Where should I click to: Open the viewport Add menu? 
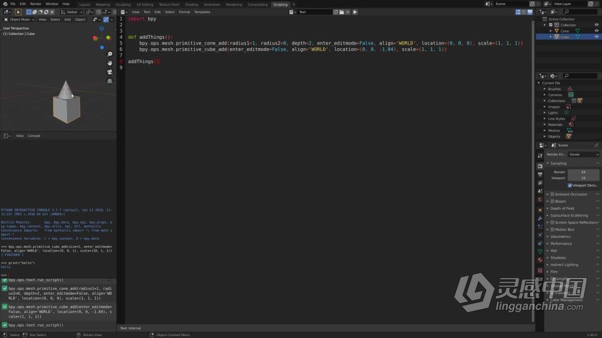pos(67,19)
